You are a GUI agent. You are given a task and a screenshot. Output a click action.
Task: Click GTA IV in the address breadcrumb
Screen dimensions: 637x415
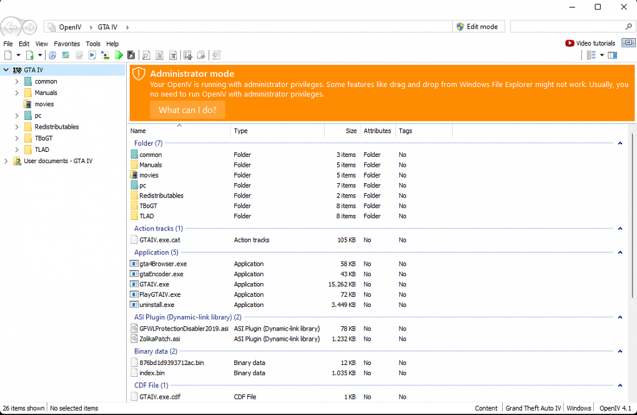[107, 27]
